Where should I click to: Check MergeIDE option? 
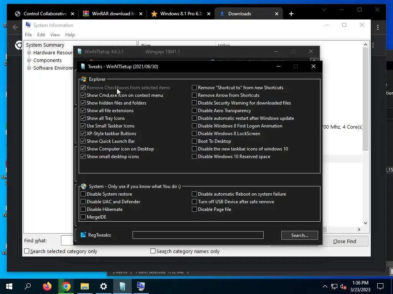point(83,217)
